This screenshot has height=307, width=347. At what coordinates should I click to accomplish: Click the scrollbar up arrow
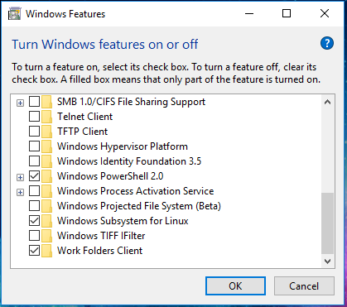[x=328, y=102]
